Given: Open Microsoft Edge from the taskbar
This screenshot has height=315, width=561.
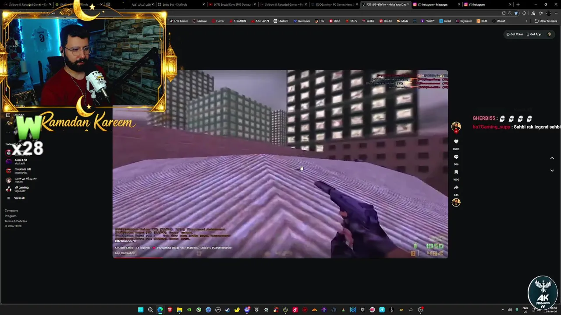Looking at the screenshot, I should point(160,310).
